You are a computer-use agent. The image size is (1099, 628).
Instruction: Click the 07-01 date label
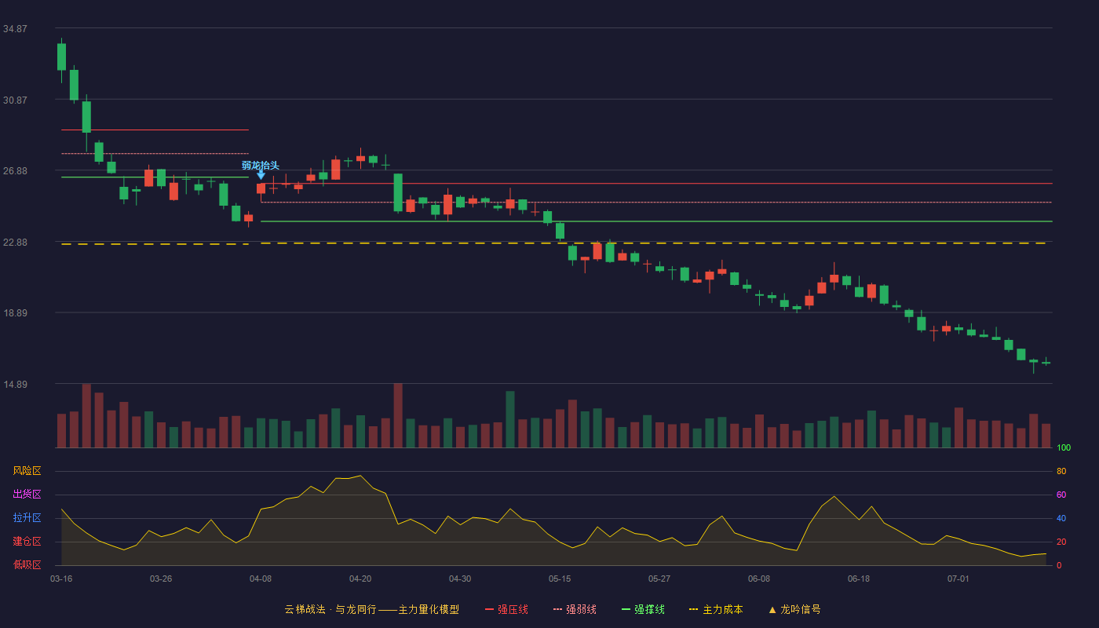pos(958,579)
